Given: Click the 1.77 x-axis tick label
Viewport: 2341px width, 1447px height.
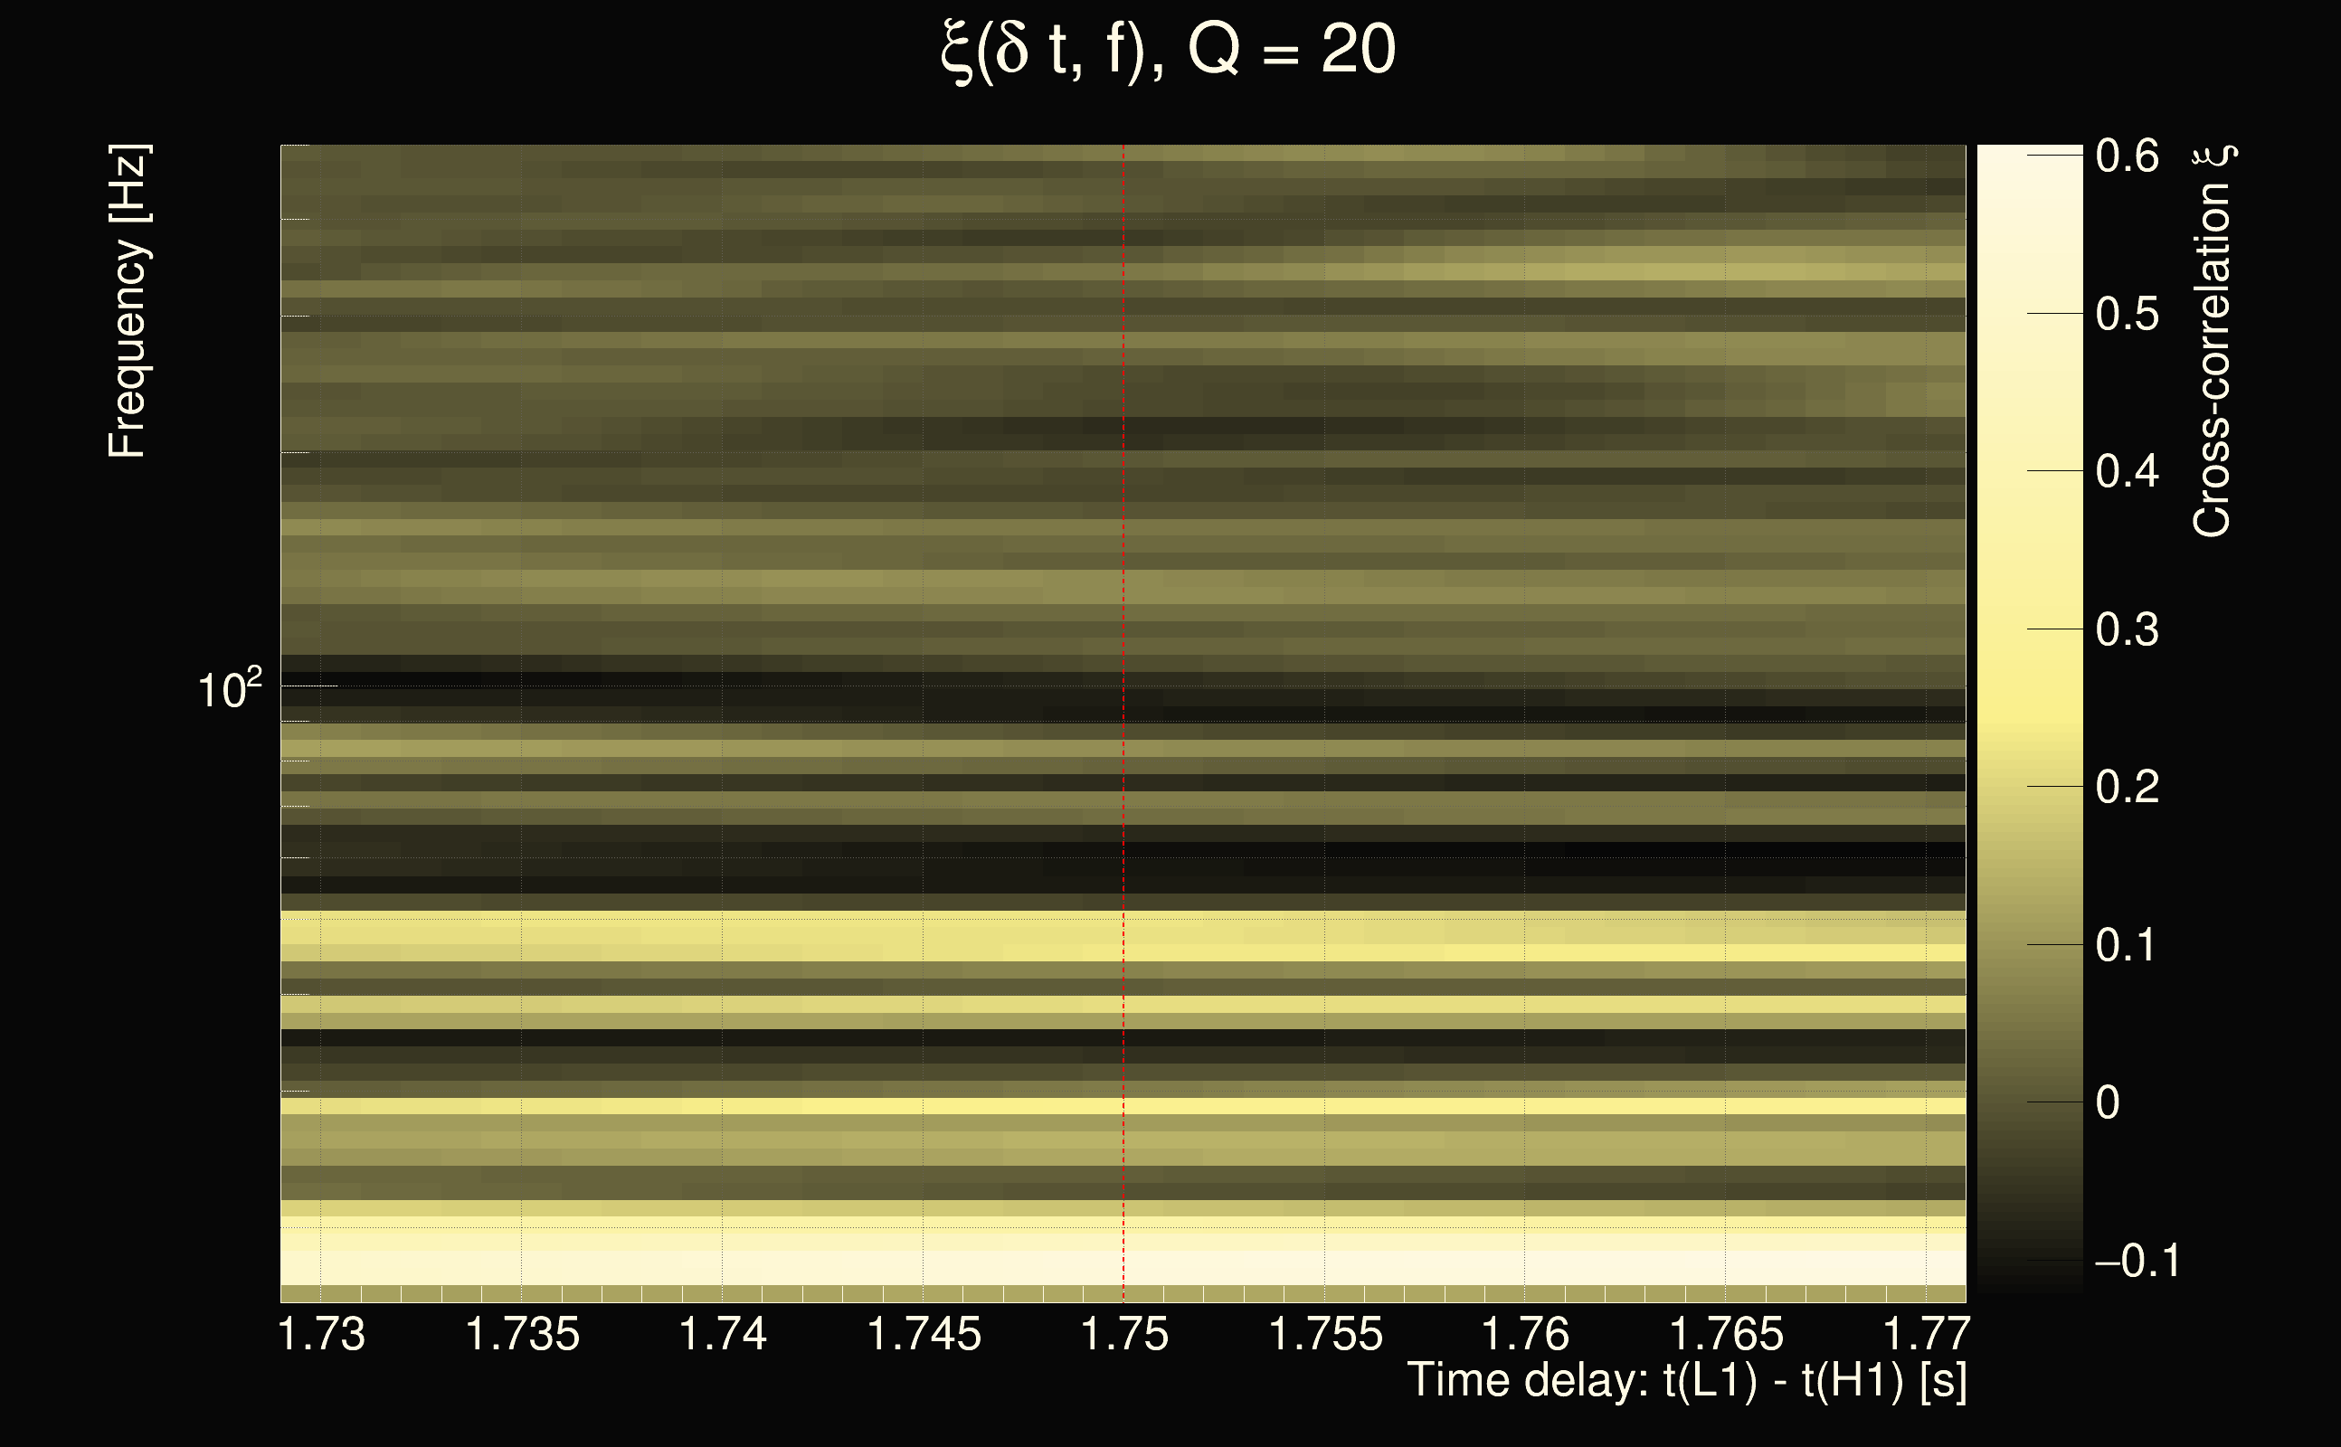Looking at the screenshot, I should (x=1926, y=1335).
